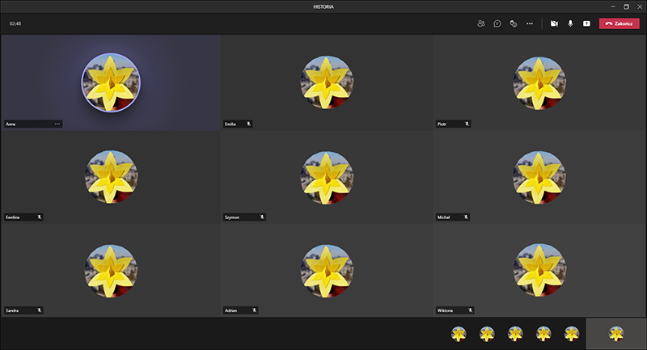Select Michał's video tile avatar

539,175
